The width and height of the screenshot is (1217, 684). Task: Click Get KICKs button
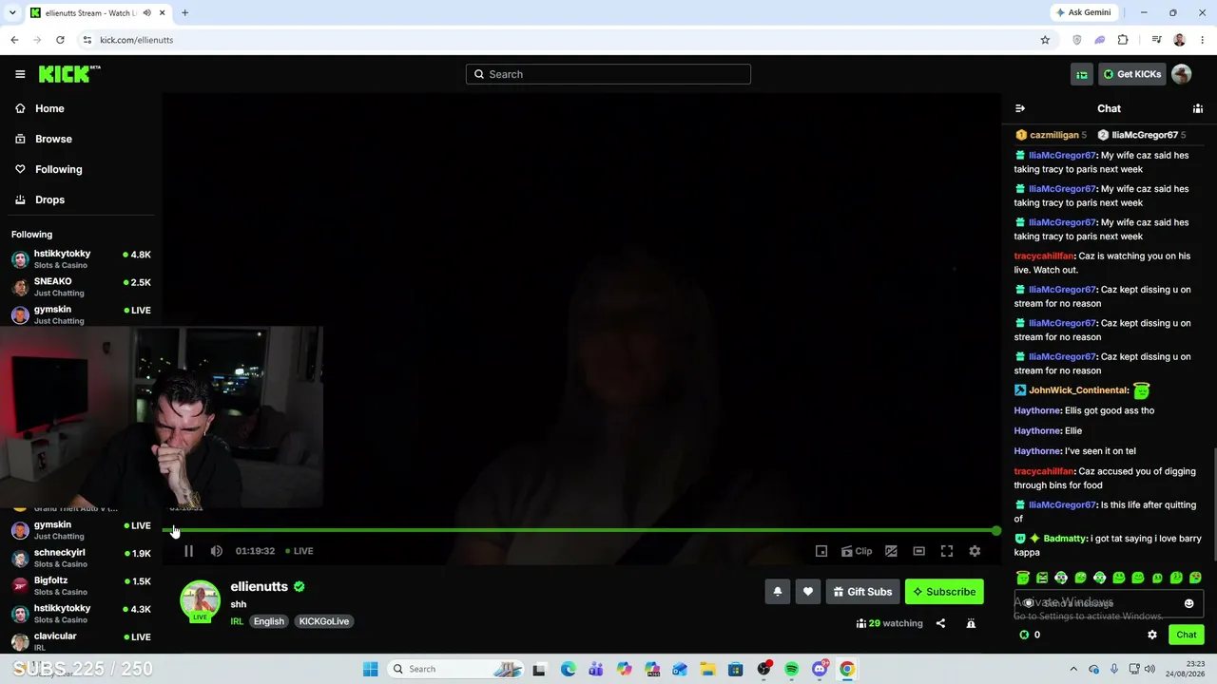coord(1132,74)
